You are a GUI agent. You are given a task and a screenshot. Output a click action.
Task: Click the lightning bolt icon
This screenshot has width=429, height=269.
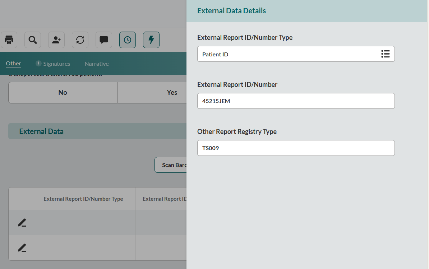pyautogui.click(x=151, y=40)
